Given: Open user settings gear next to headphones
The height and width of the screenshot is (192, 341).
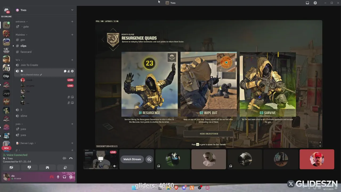Looking at the screenshot, I should pyautogui.click(x=71, y=177).
